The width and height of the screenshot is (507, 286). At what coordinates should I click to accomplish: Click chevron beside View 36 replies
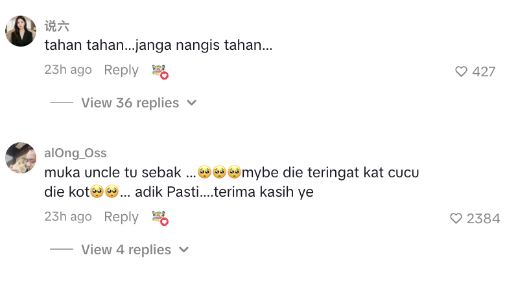(191, 103)
